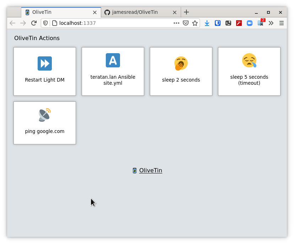Image resolution: width=294 pixels, height=244 pixels.
Task: Follow the OliveTin link at page bottom
Action: tap(151, 170)
